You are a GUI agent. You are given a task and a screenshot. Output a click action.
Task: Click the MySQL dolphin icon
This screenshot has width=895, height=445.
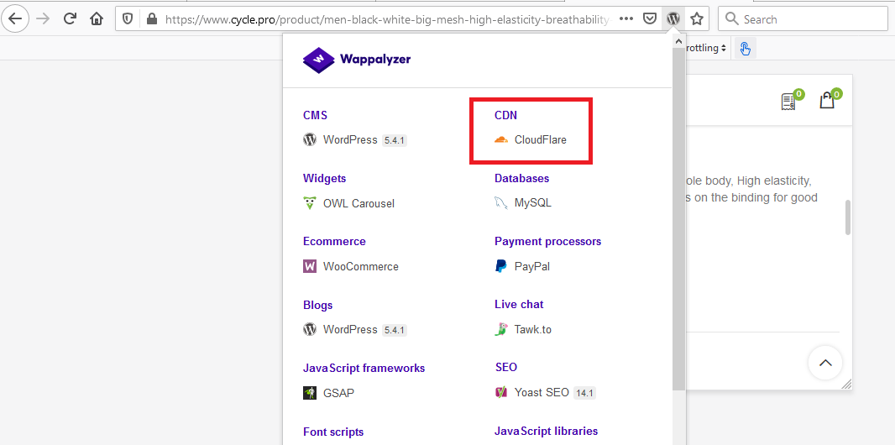pyautogui.click(x=500, y=203)
